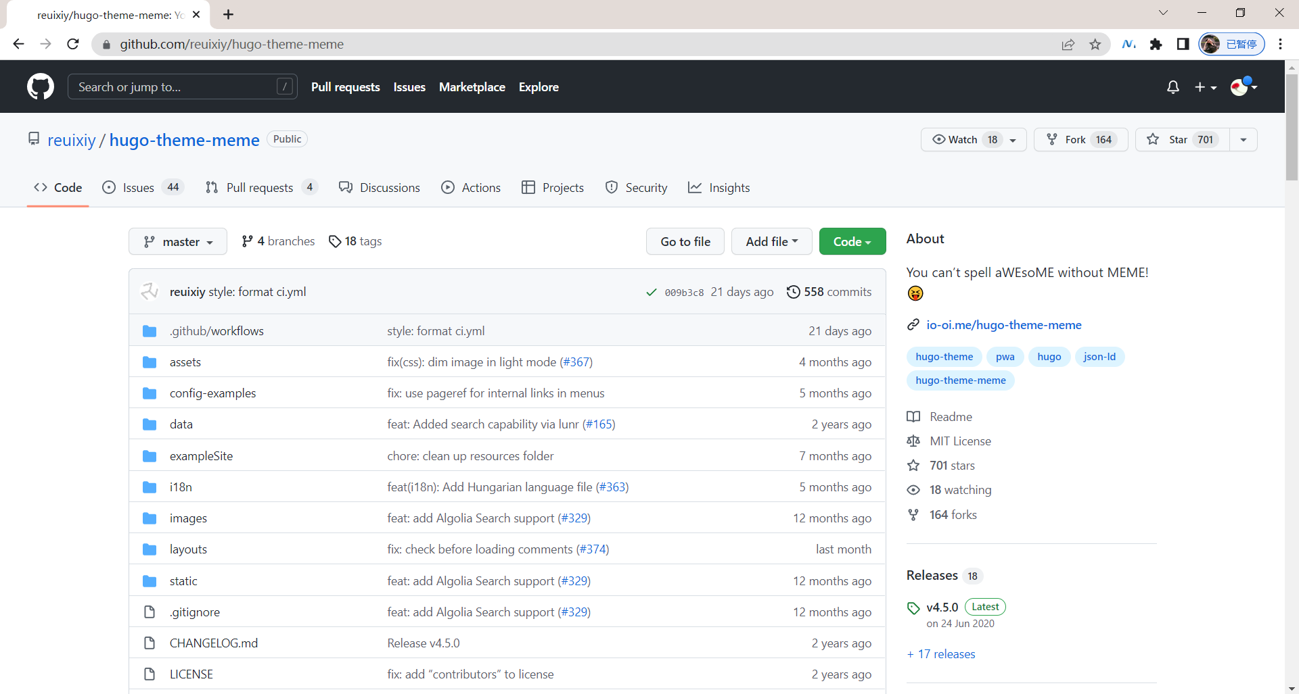1299x694 pixels.
Task: Open 558 commits history
Action: (829, 292)
